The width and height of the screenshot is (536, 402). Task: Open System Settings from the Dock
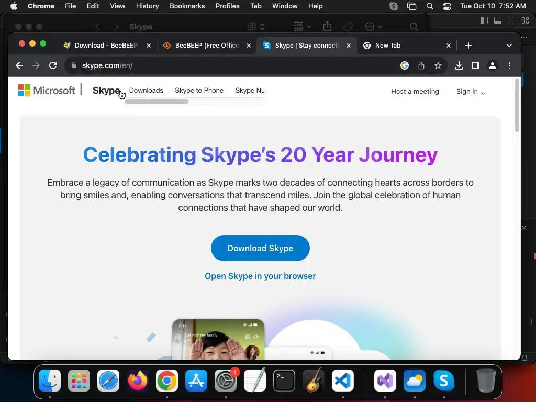pos(226,381)
